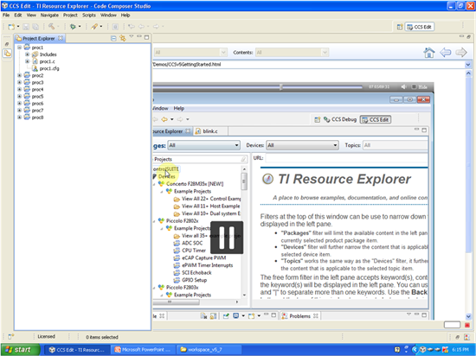Open the URL address dropdown arrow
This screenshot has height=356, width=476.
(x=468, y=65)
